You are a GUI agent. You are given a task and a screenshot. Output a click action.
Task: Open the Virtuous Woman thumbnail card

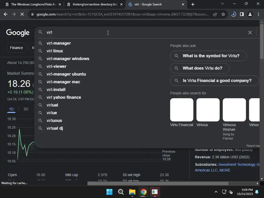[234, 119]
